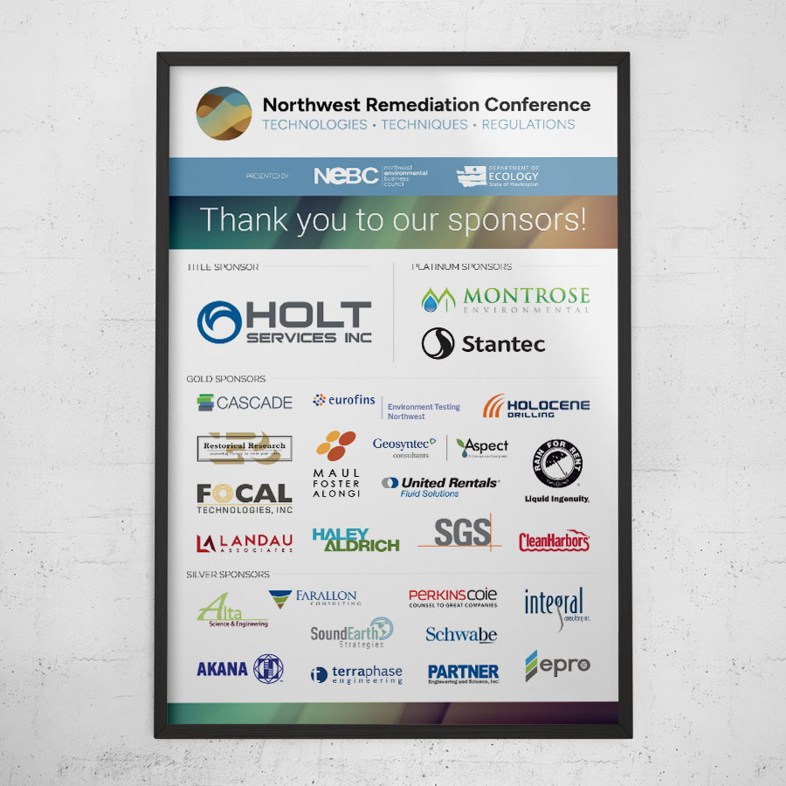Click the Clean Harbors logo
The width and height of the screenshot is (786, 786).
[x=554, y=541]
